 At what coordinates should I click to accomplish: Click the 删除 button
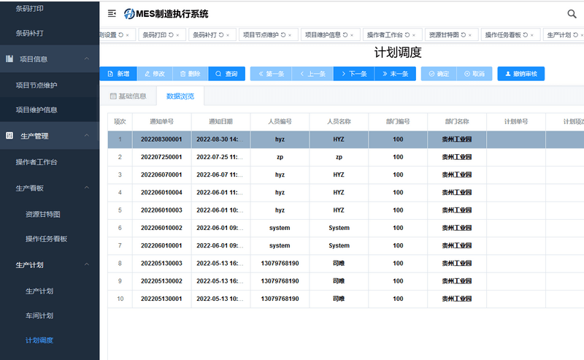click(191, 74)
